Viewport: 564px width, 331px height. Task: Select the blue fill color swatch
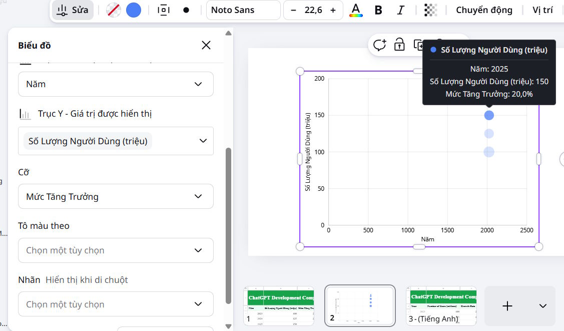point(133,10)
